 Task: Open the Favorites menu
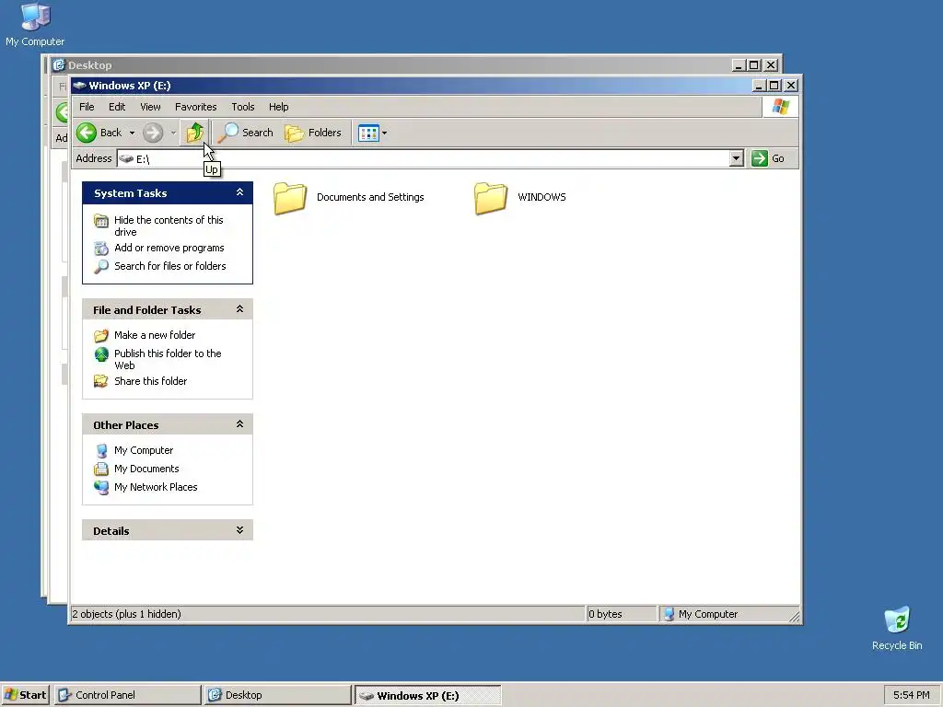click(x=195, y=107)
